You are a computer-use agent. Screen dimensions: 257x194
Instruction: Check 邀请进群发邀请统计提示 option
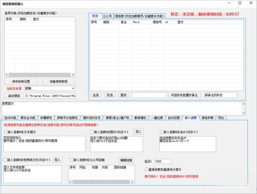[146, 169]
